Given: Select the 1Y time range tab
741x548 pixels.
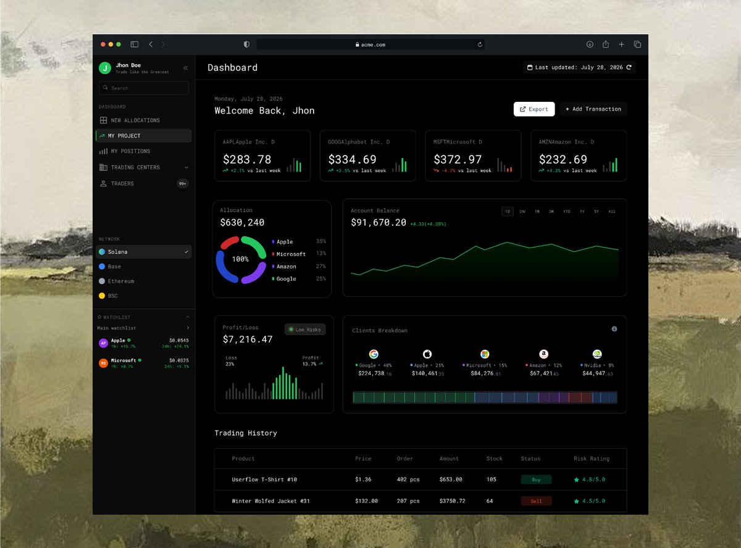Looking at the screenshot, I should click(x=582, y=212).
